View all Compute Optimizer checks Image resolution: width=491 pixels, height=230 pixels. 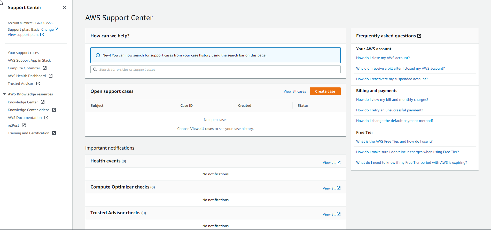tap(329, 188)
